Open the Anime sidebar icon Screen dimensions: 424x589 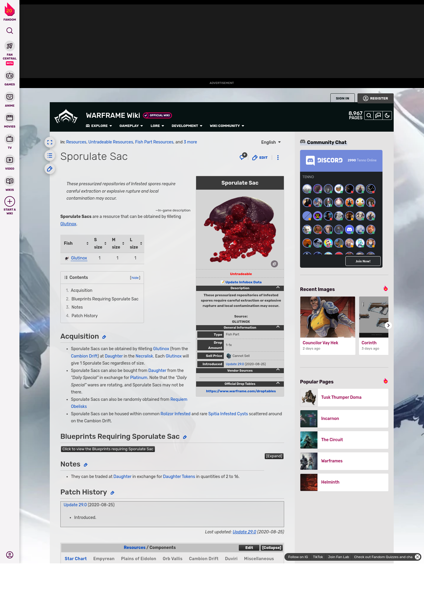[10, 97]
